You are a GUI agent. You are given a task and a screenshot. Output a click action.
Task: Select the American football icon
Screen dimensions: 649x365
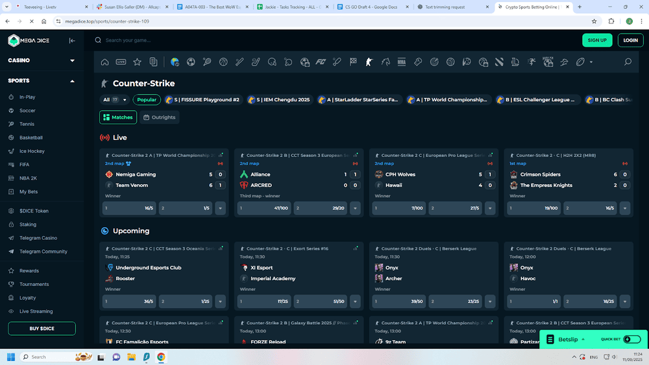click(x=580, y=62)
